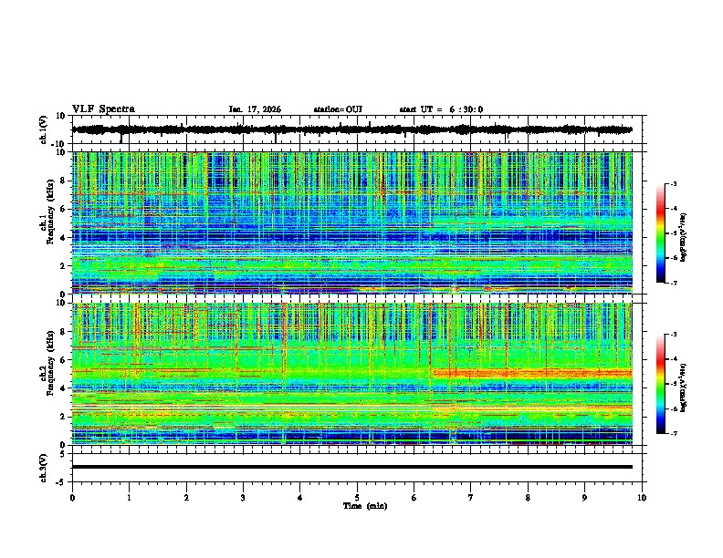
Task: Click time axis tick label "3"
Action: 243,498
